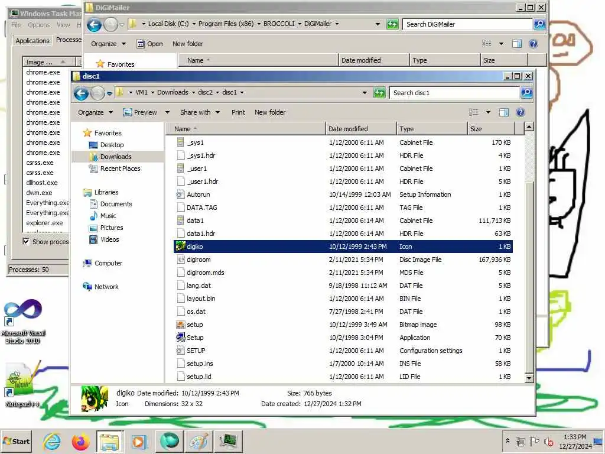Image resolution: width=605 pixels, height=454 pixels.
Task: Click the Print button in disc1 toolbar
Action: click(x=238, y=112)
